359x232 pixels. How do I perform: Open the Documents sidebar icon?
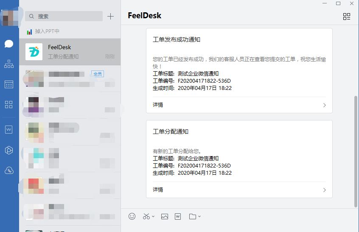coord(9,129)
